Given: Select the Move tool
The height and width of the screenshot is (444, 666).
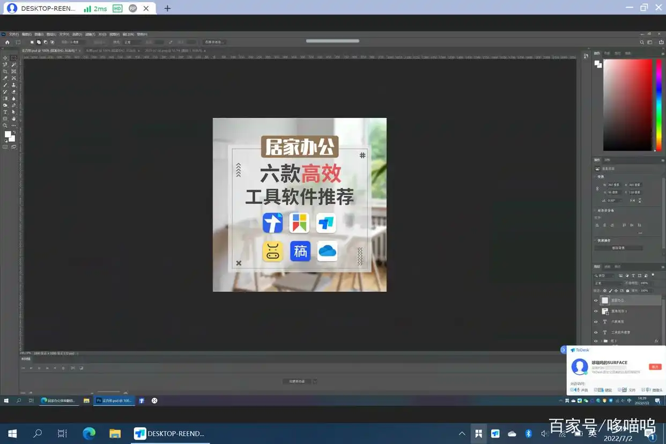Looking at the screenshot, I should (x=5, y=58).
